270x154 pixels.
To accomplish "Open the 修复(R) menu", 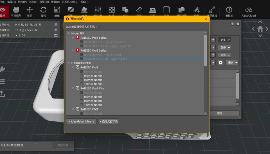I will pos(55,2).
